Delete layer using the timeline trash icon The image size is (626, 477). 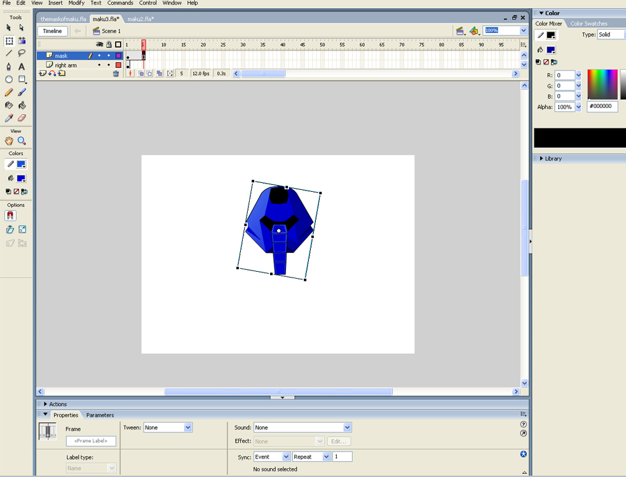point(116,74)
